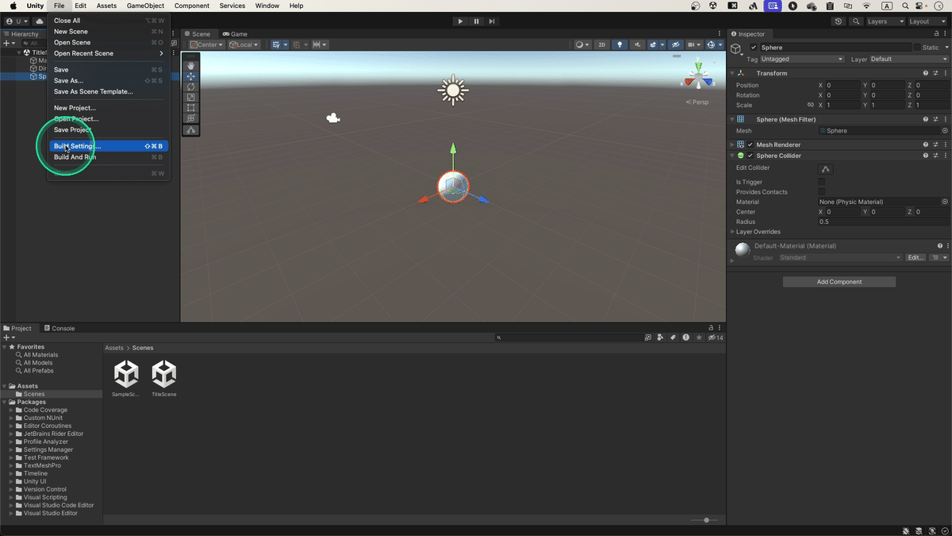Collapse the Transform component
Screen dimensions: 952x536
click(732, 73)
